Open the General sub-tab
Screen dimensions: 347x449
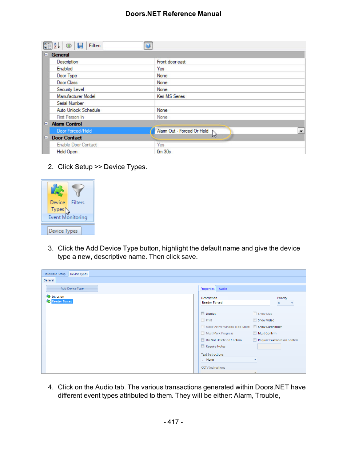(x=49, y=280)
